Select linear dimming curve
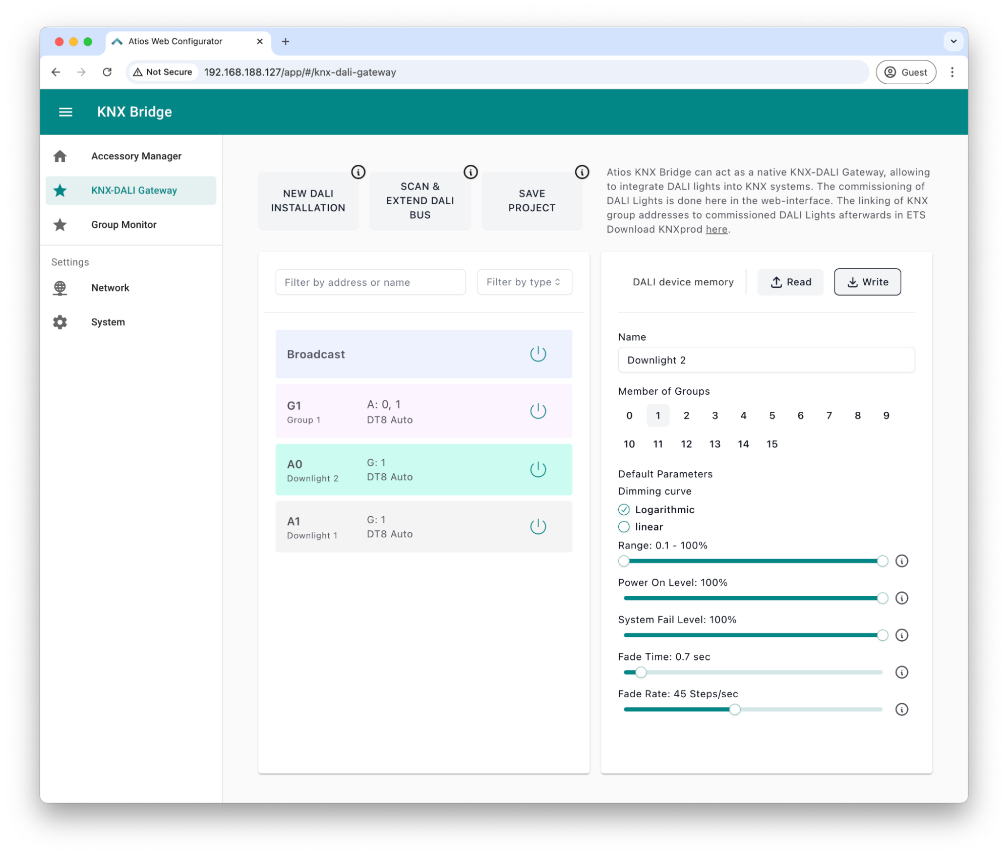 click(x=624, y=527)
